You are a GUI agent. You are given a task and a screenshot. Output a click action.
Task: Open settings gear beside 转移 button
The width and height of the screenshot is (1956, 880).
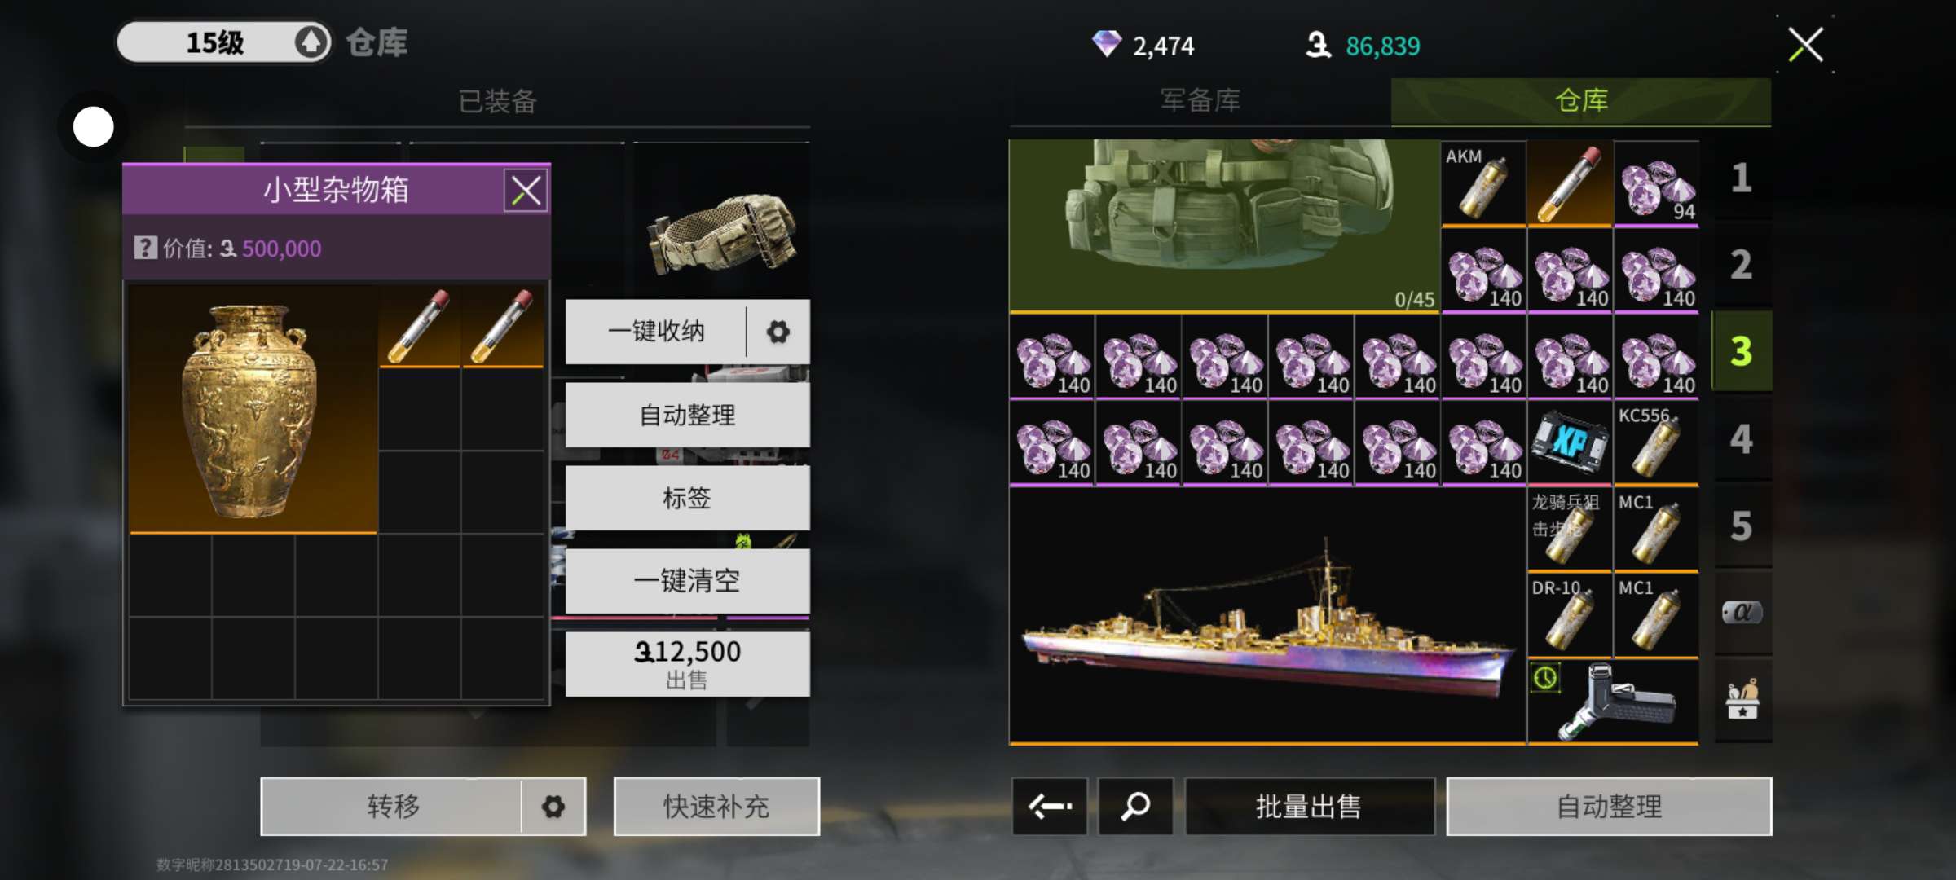pyautogui.click(x=553, y=807)
